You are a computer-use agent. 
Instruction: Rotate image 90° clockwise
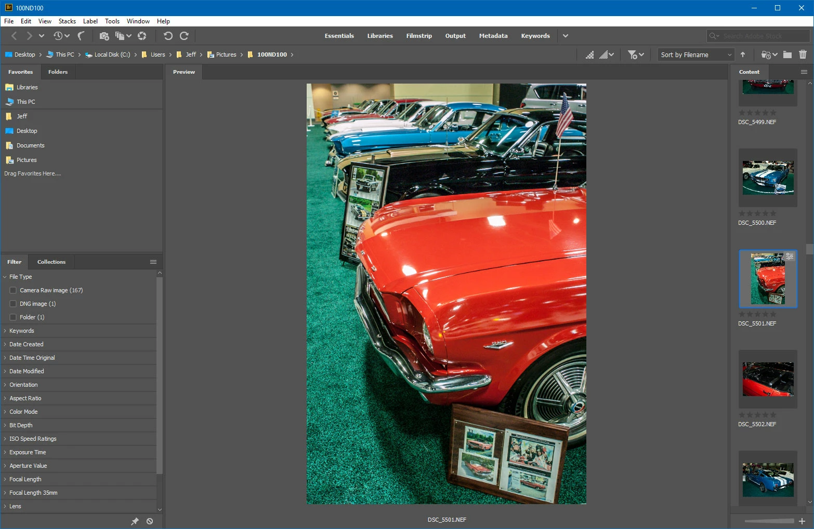(x=184, y=36)
